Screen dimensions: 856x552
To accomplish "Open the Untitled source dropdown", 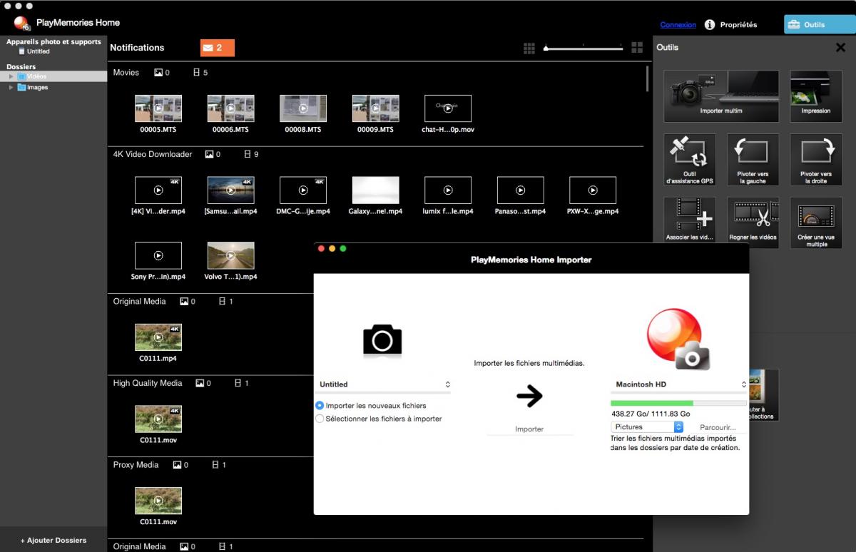I will pyautogui.click(x=384, y=384).
